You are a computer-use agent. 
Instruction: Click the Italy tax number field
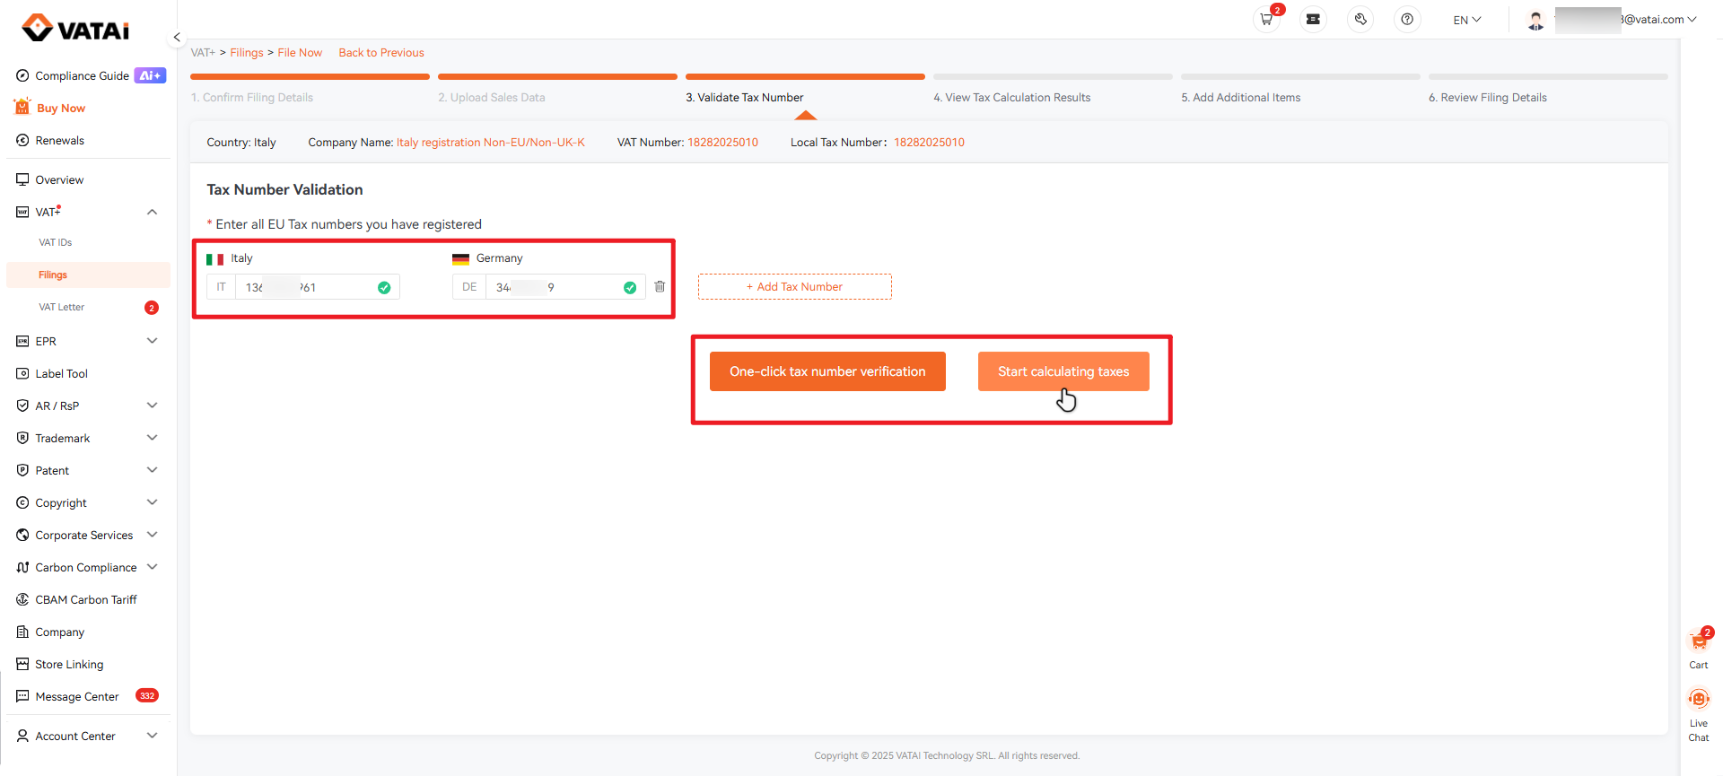point(305,287)
